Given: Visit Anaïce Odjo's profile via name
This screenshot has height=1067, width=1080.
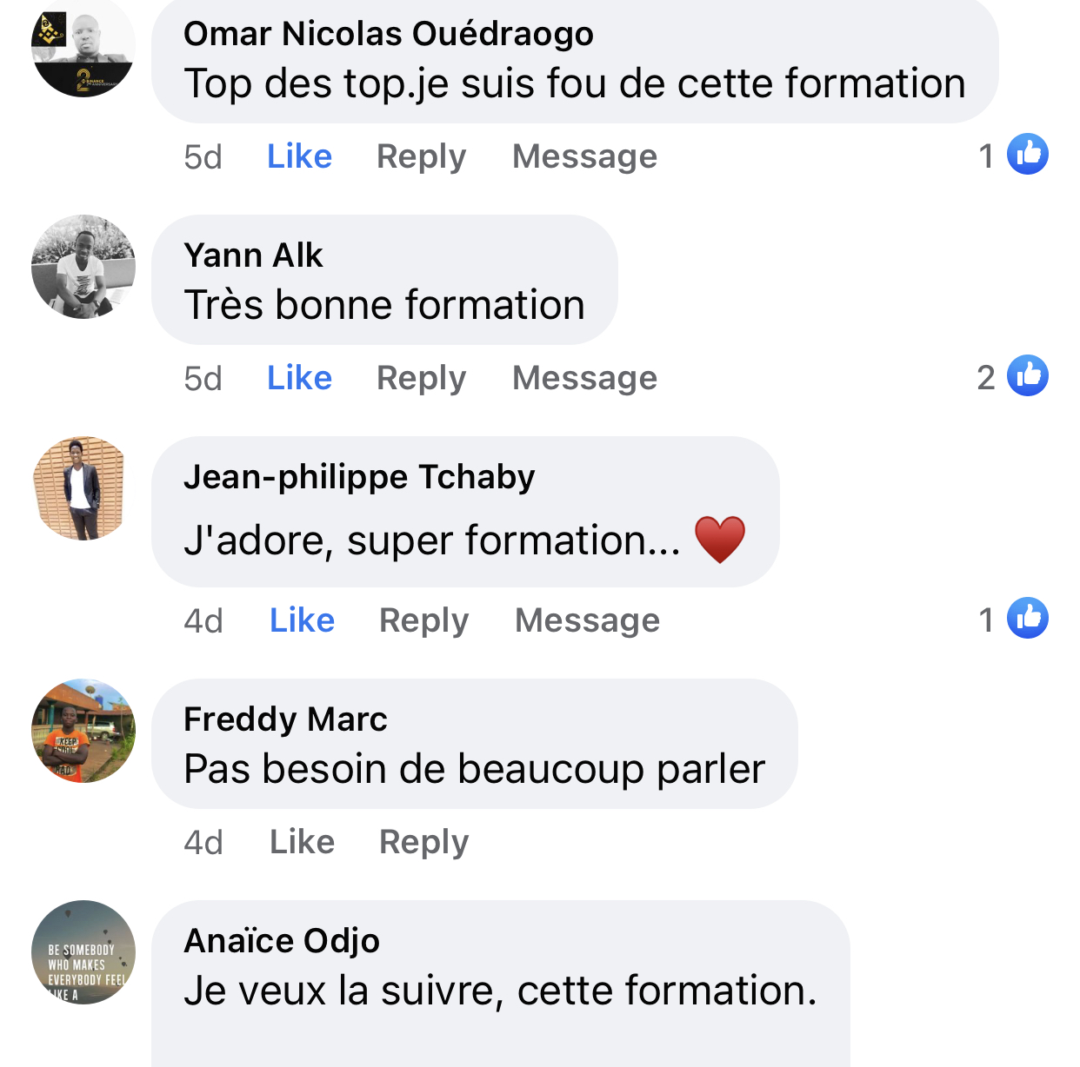Looking at the screenshot, I should pyautogui.click(x=282, y=941).
